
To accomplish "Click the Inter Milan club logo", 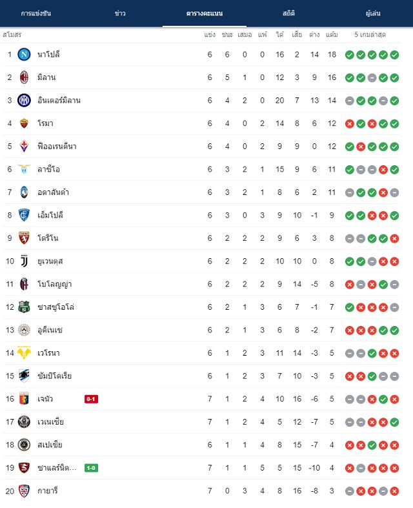I will [24, 101].
